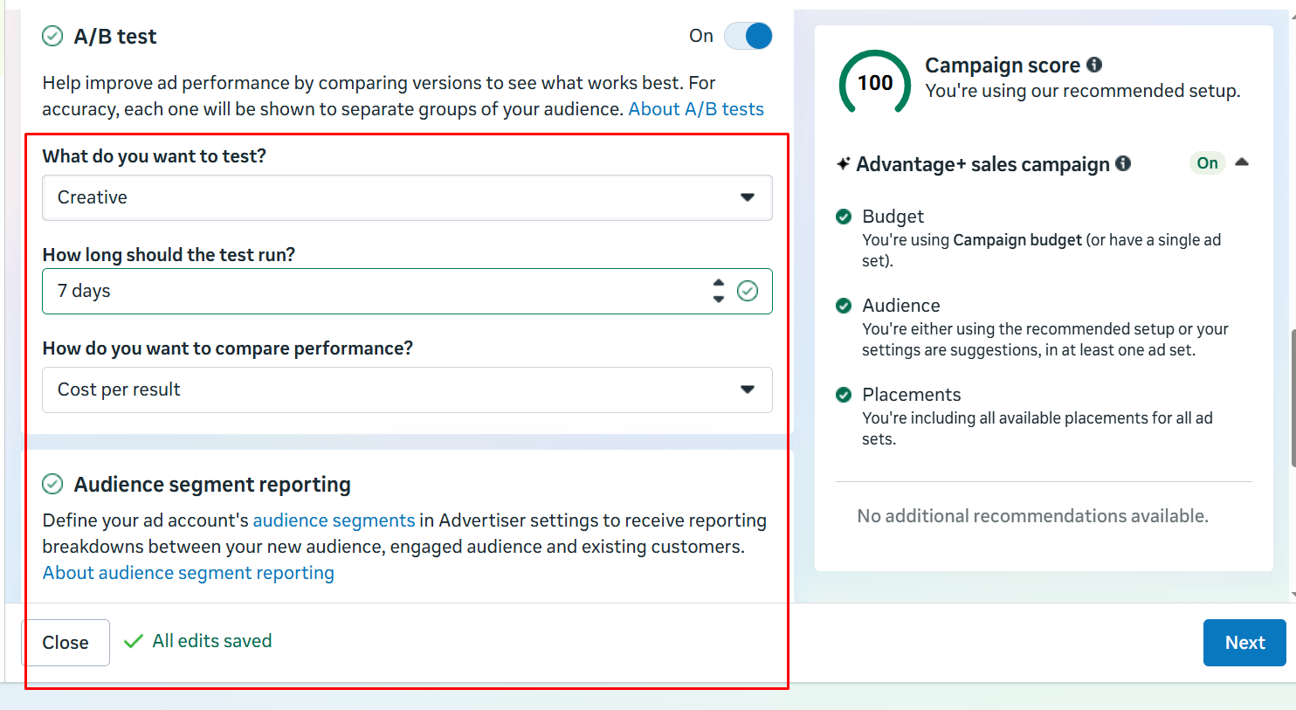Click the Advantage+ On status badge
The width and height of the screenshot is (1296, 710).
[x=1207, y=163]
